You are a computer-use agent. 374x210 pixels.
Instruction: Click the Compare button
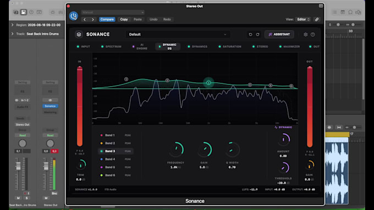click(x=107, y=20)
